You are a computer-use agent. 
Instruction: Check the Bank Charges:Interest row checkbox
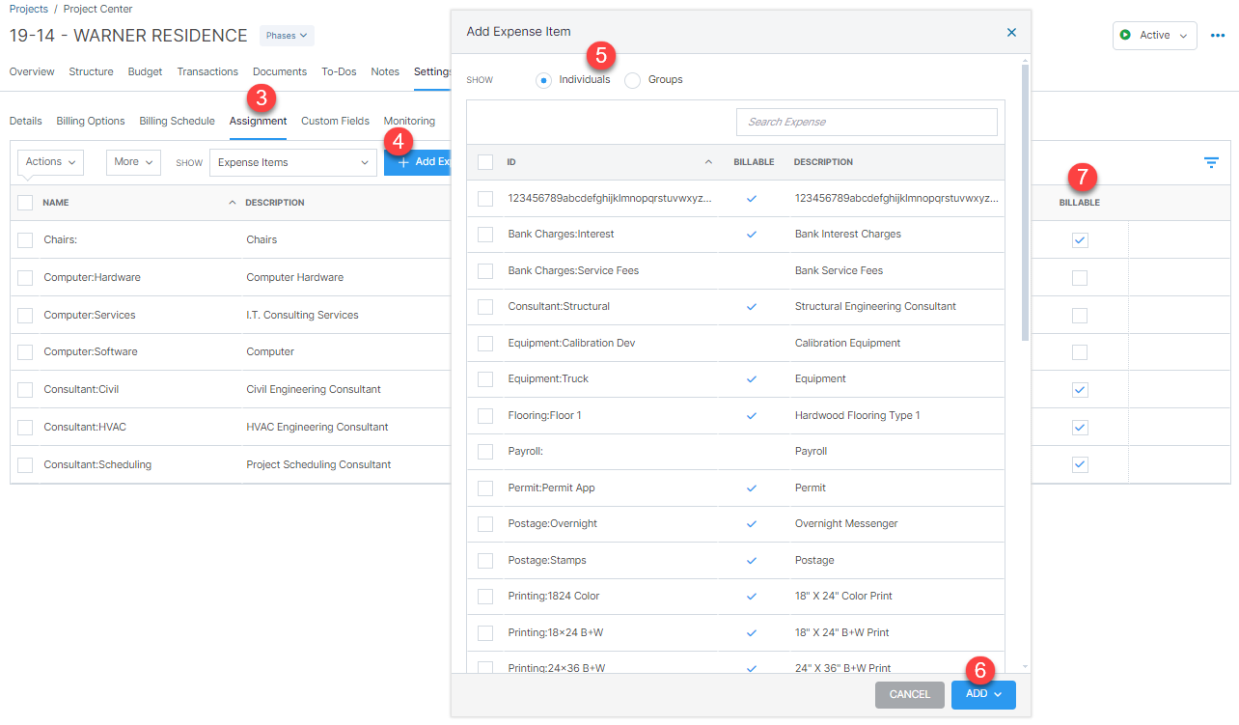485,235
